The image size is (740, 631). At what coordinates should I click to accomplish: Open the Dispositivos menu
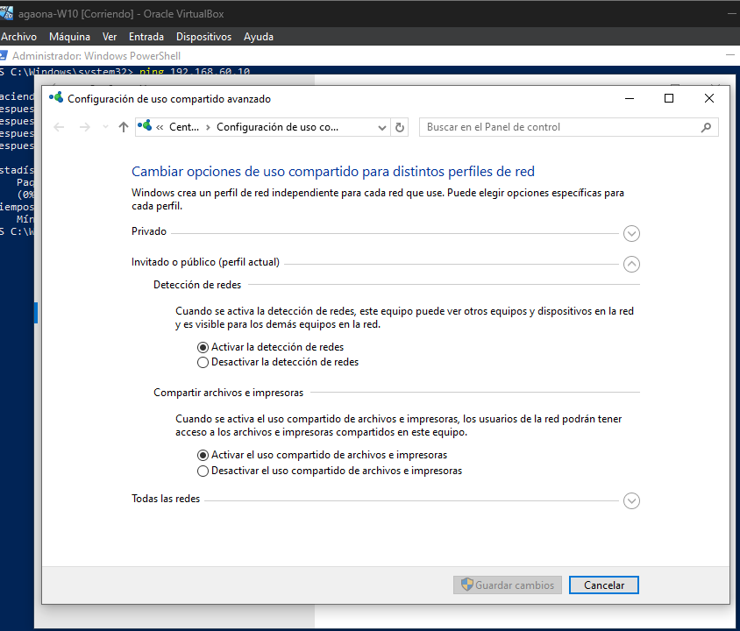pyautogui.click(x=203, y=37)
